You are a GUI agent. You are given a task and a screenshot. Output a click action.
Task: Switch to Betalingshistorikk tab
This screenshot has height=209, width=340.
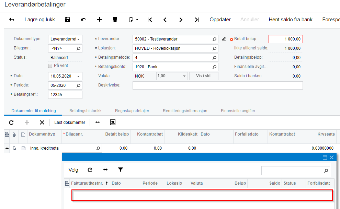86,111
